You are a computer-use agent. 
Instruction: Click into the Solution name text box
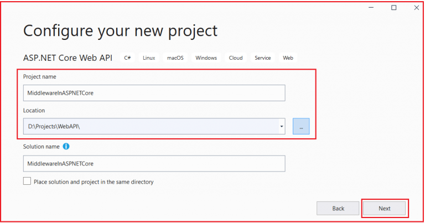[x=154, y=164]
